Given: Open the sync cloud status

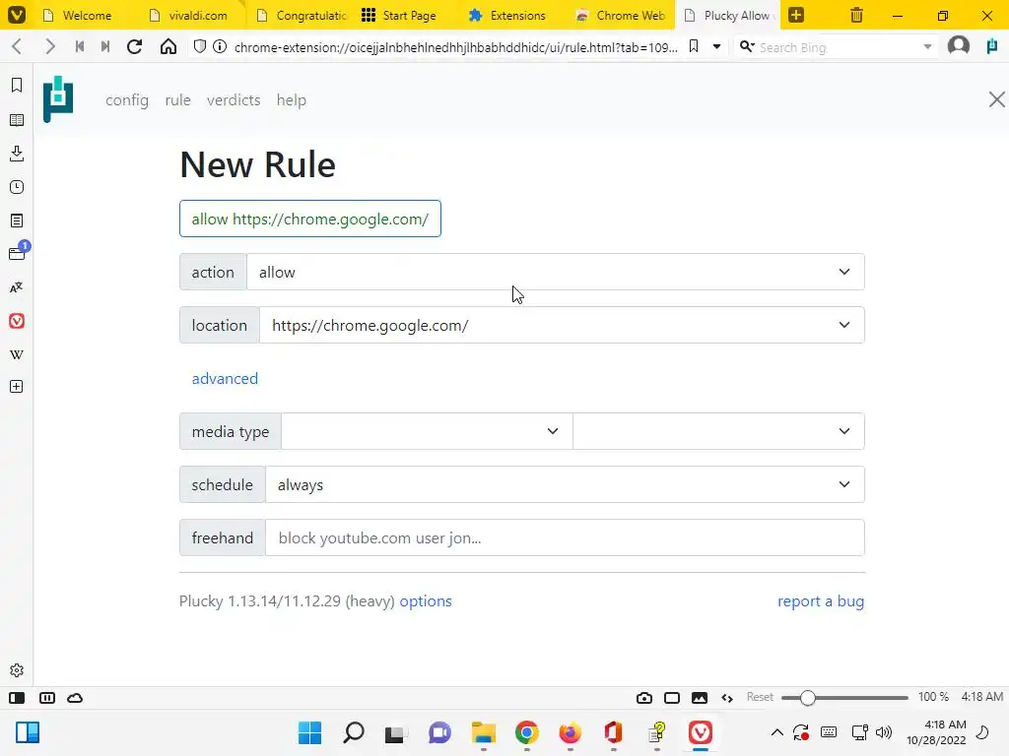Looking at the screenshot, I should click(75, 698).
